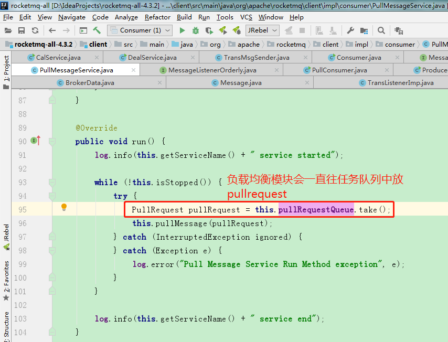Click the update application icon before the wrench
448x342 pixels.
pos(333,30)
